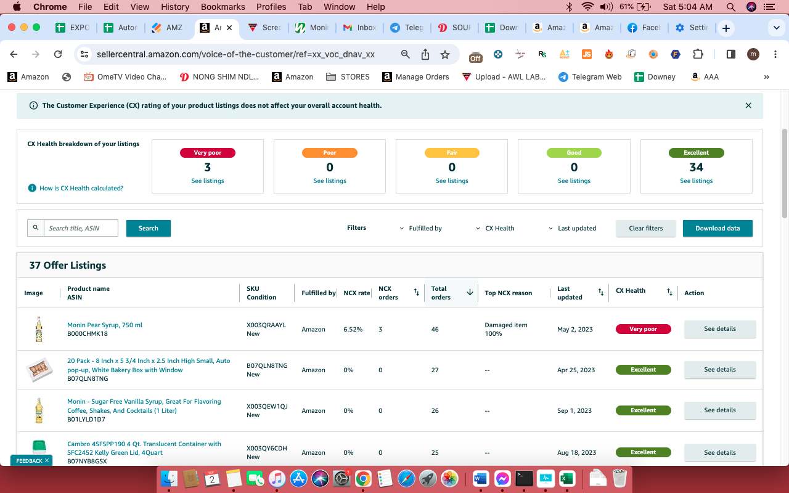This screenshot has height=493, width=789.
Task: Open the History menu
Action: click(175, 7)
